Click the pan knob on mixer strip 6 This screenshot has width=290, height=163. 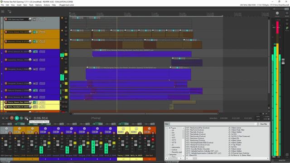pyautogui.click(x=72, y=129)
